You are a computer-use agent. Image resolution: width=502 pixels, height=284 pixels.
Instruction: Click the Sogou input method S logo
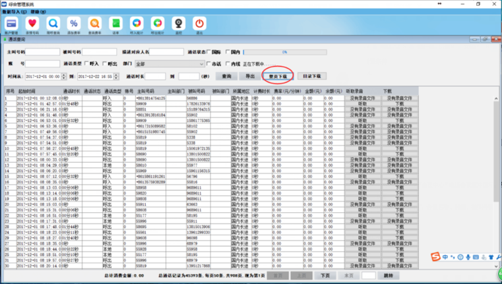tap(435, 257)
